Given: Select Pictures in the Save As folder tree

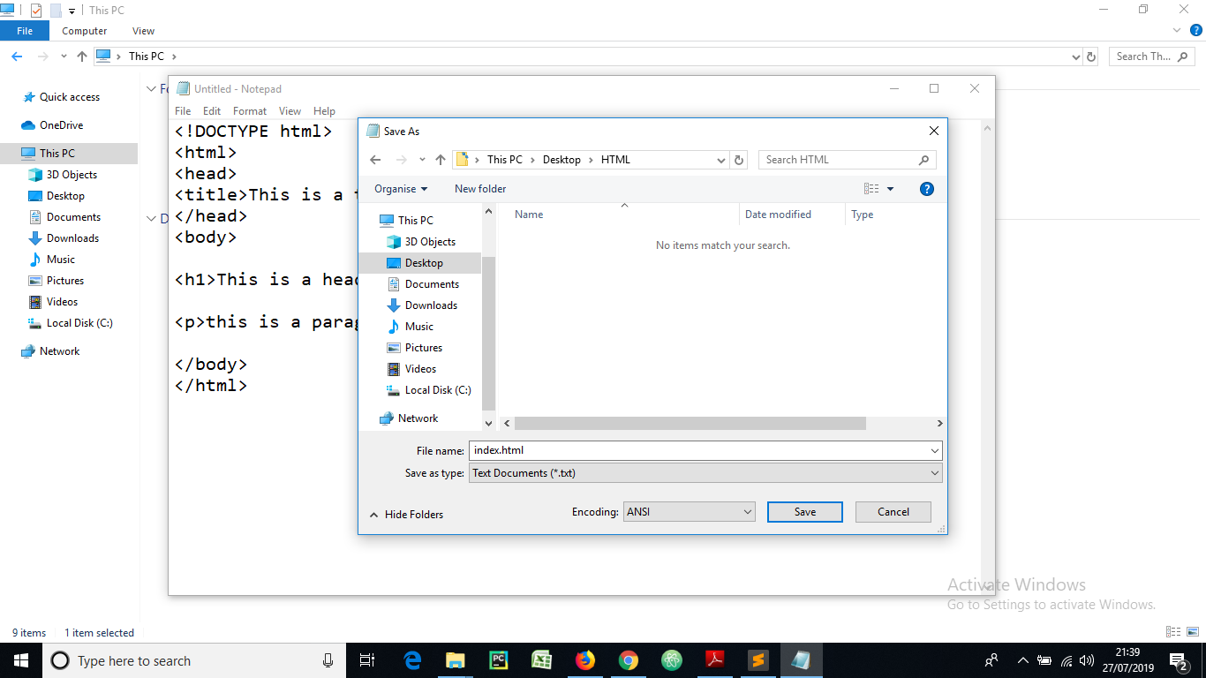Looking at the screenshot, I should pos(415,348).
